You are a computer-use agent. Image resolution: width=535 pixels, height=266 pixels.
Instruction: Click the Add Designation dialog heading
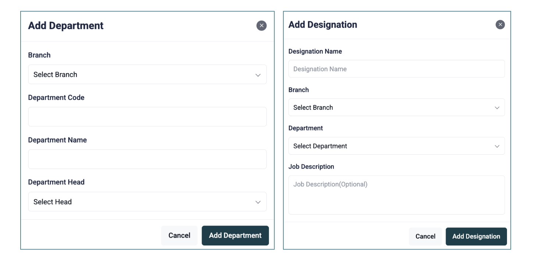(323, 25)
